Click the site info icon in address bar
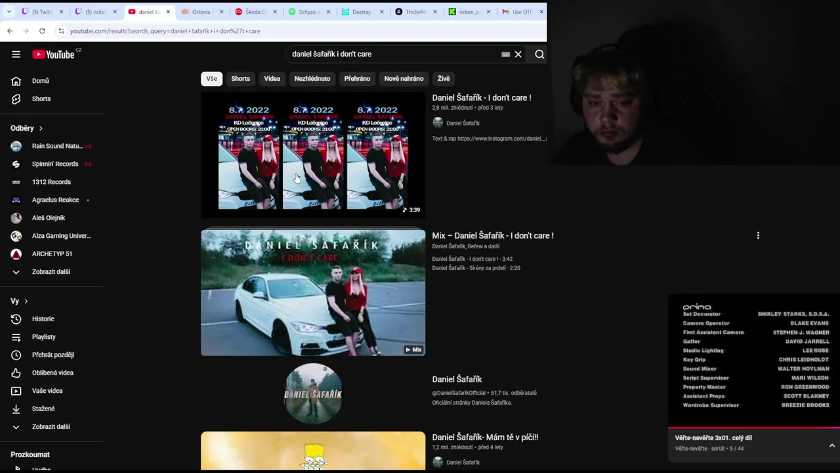 point(61,31)
